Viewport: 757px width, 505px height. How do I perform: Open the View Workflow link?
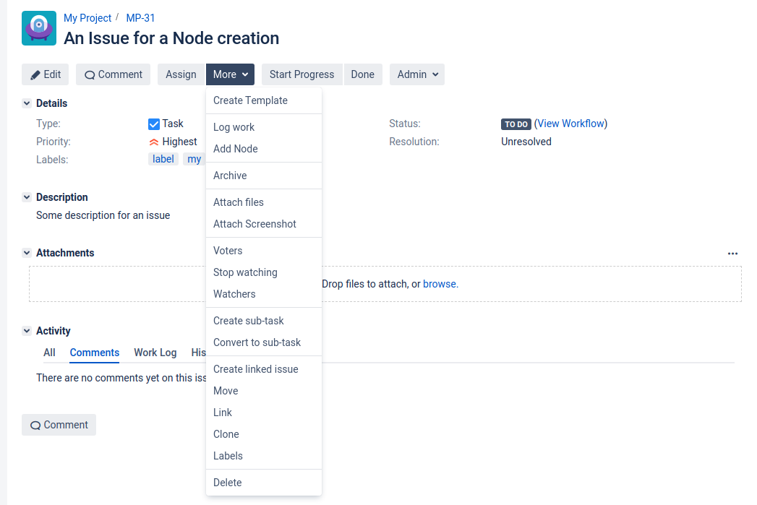[x=571, y=124]
